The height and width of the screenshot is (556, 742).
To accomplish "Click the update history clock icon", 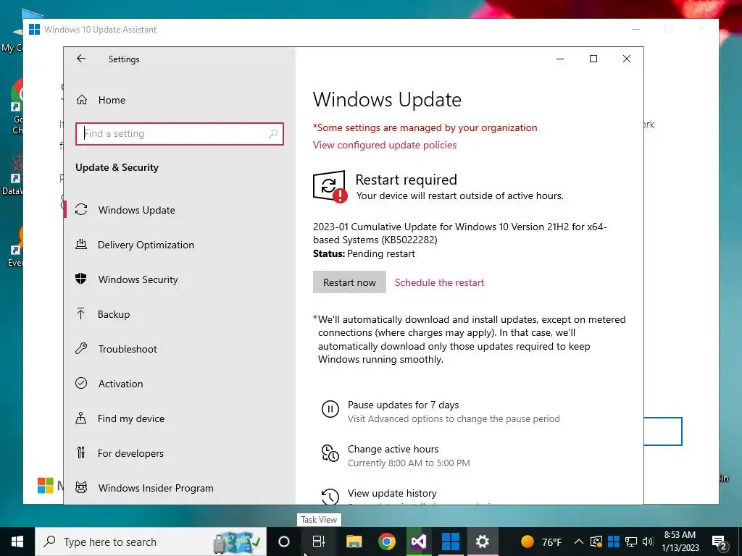I will tap(330, 497).
